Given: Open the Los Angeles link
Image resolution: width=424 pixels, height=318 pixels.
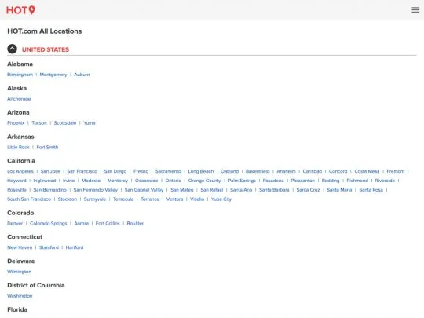Looking at the screenshot, I should point(20,171).
